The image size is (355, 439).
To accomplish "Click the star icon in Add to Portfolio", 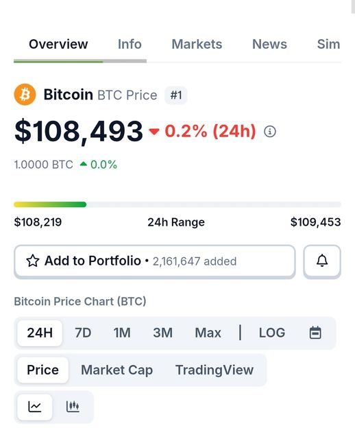I will (x=33, y=261).
